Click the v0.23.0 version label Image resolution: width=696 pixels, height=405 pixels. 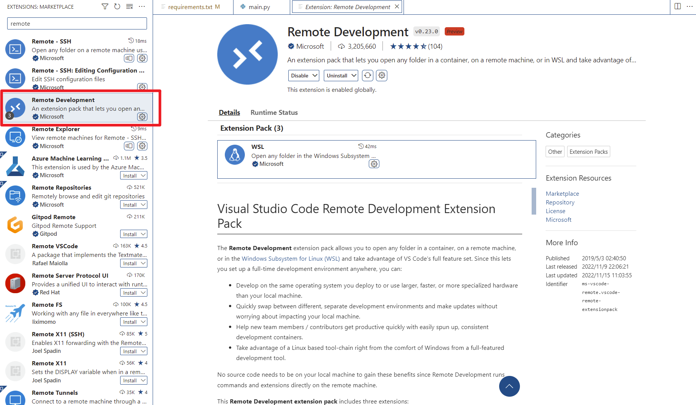427,31
